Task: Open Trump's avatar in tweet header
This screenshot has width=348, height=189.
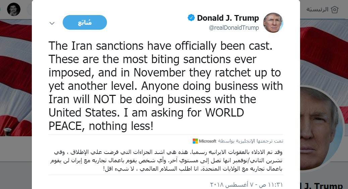Action: pyautogui.click(x=273, y=23)
